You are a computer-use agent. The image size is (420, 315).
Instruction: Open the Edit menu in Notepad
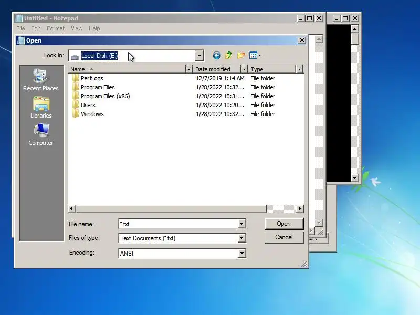(36, 28)
